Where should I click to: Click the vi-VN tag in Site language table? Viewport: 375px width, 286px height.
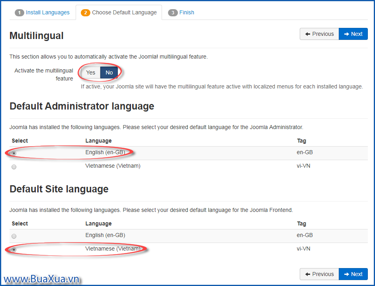click(x=303, y=249)
